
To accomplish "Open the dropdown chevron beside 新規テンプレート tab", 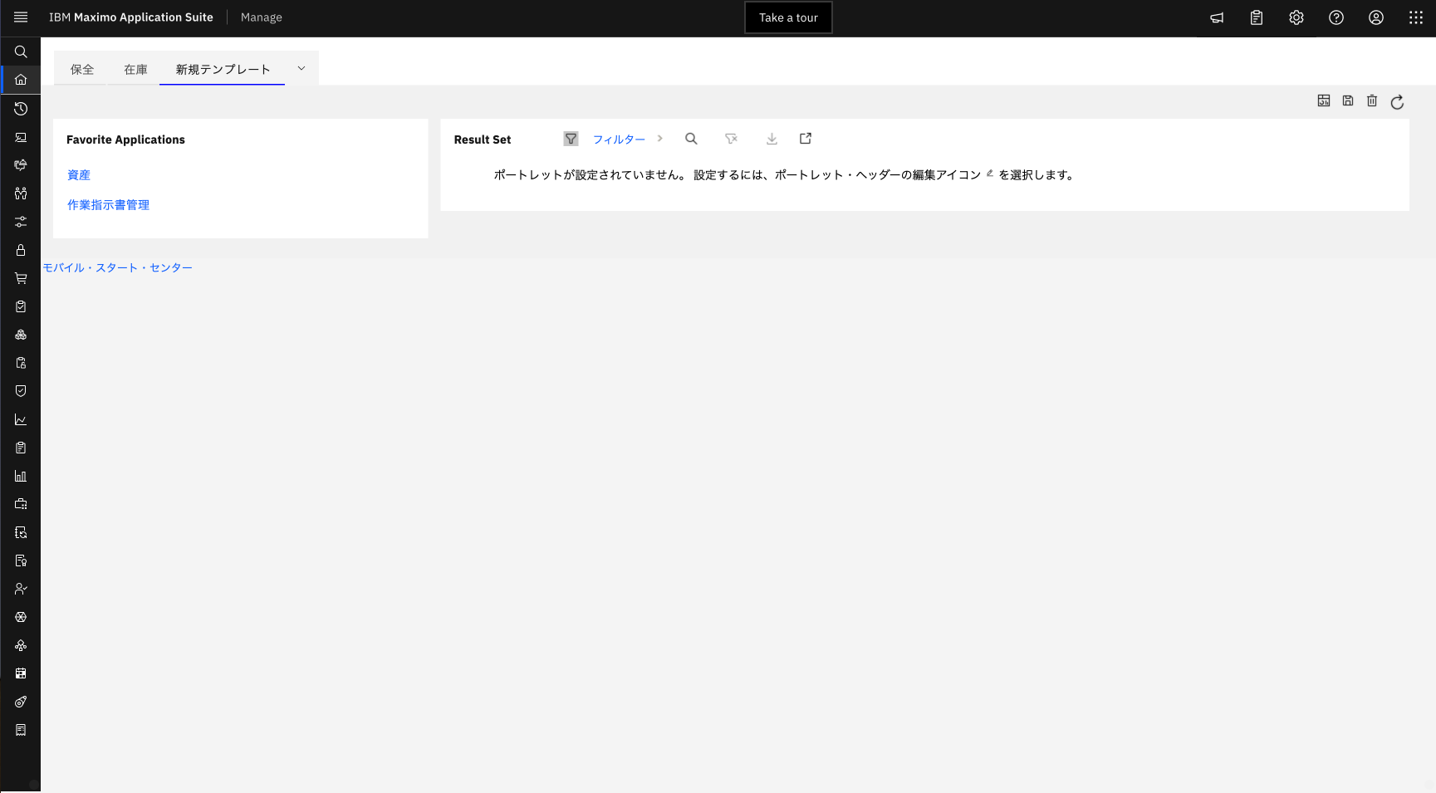I will (x=301, y=69).
